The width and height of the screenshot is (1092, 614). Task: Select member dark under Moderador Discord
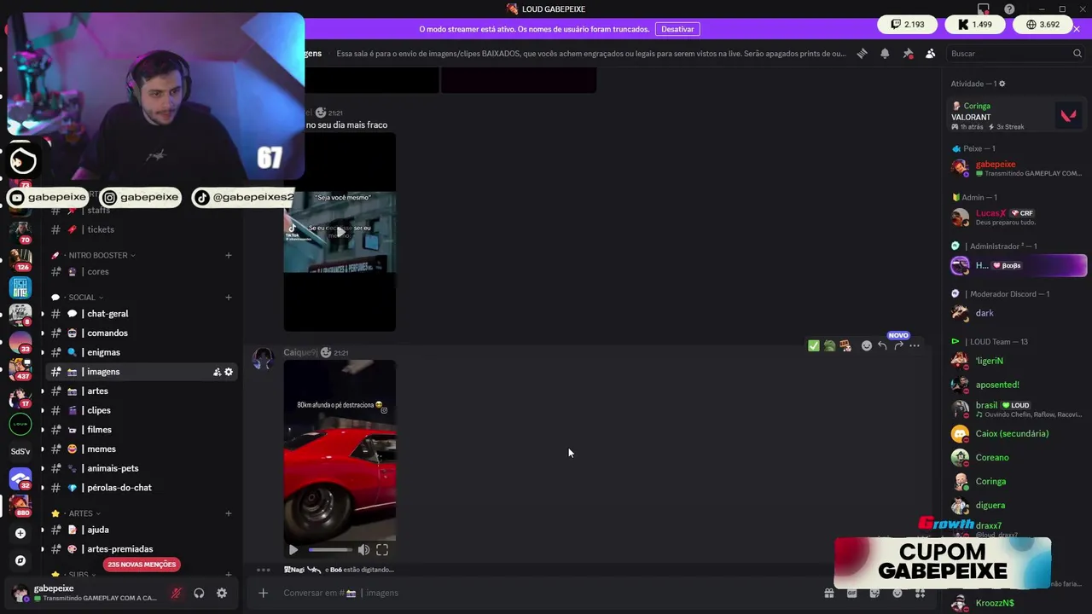click(x=1018, y=313)
